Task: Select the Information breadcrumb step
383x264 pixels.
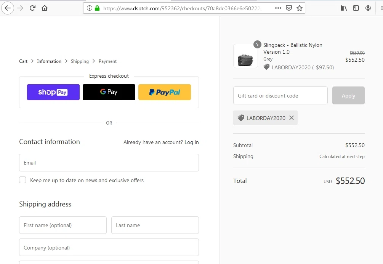Action: pos(49,61)
